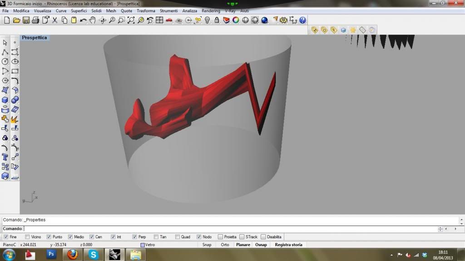
Task: Enable the Tan osnap checkbox
Action: pyautogui.click(x=156, y=237)
